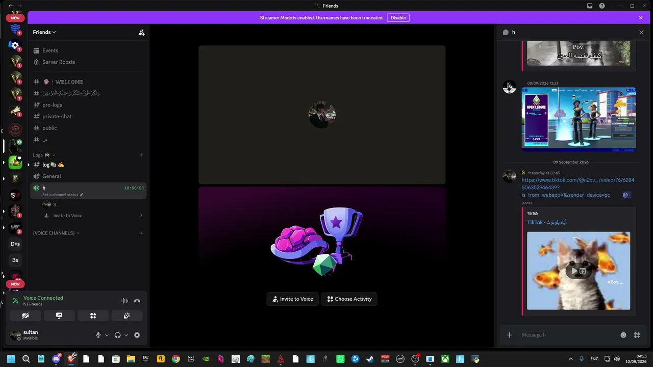Open emoji picker in message box
The width and height of the screenshot is (653, 367).
(623, 335)
